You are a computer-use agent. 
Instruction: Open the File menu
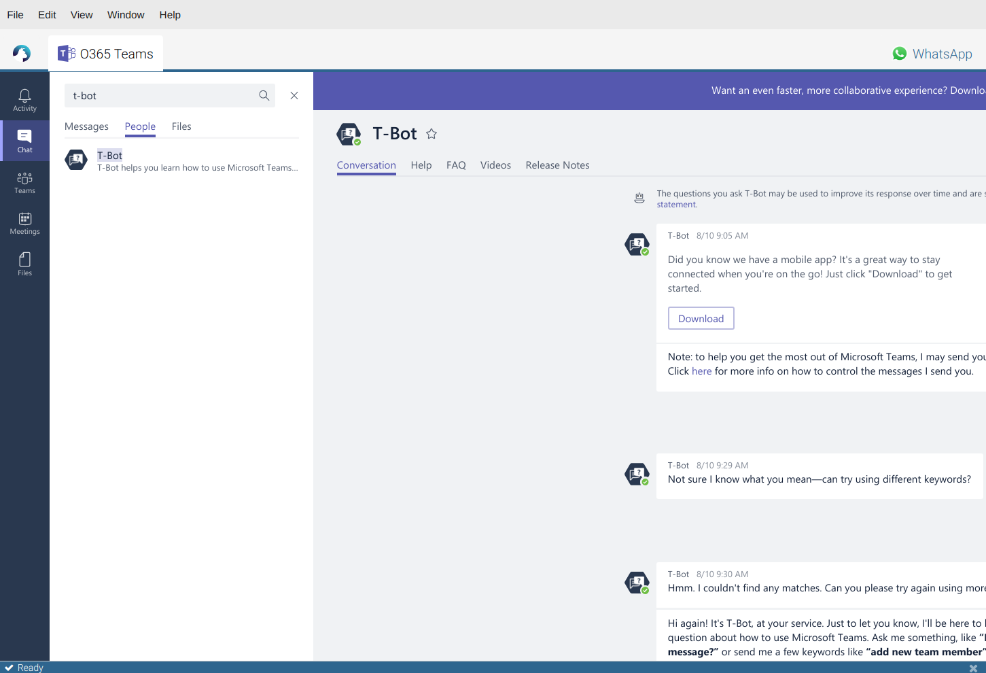coord(15,15)
